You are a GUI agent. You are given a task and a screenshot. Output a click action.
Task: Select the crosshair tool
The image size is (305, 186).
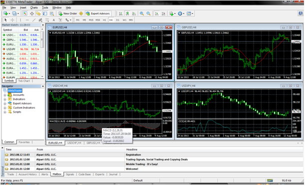(12, 20)
